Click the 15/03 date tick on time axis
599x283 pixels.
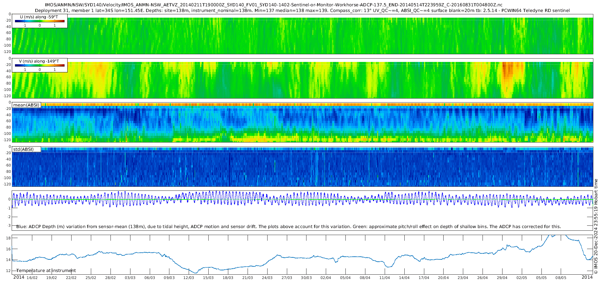click(x=208, y=278)
